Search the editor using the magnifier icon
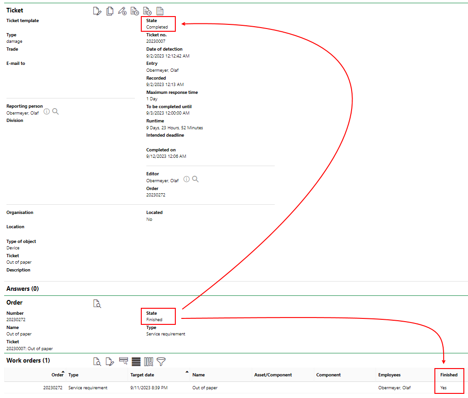The height and width of the screenshot is (398, 468). pos(195,179)
